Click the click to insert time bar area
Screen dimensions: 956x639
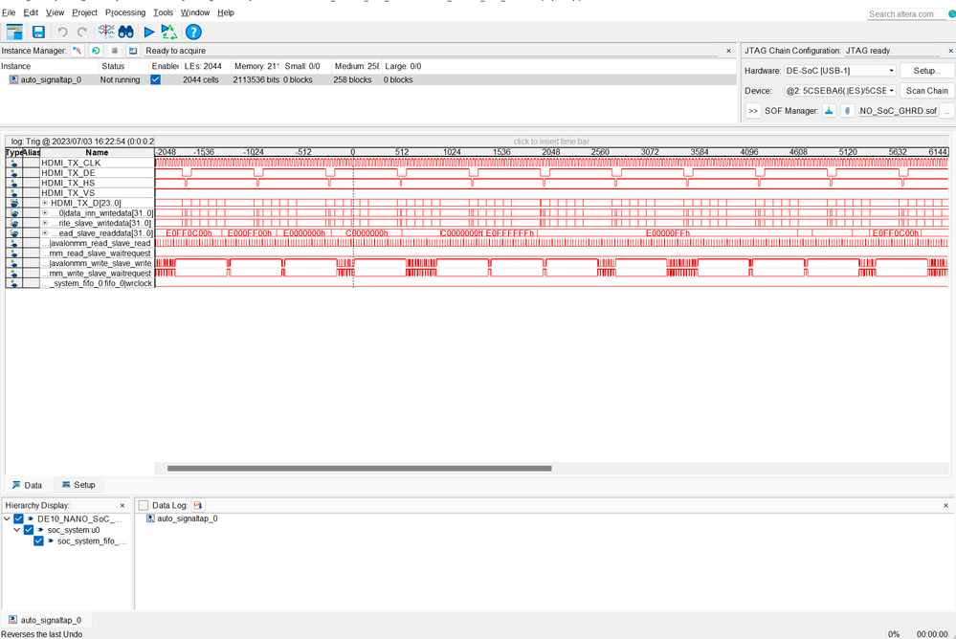tap(551, 142)
